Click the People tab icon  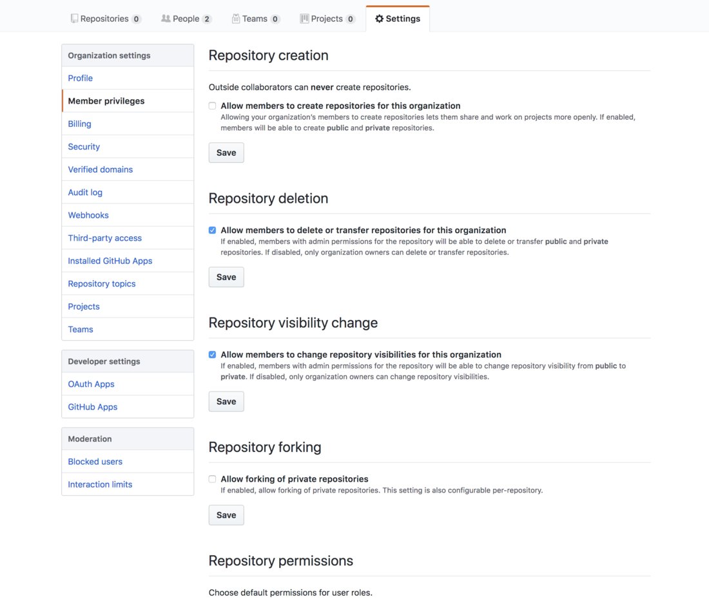click(x=166, y=19)
